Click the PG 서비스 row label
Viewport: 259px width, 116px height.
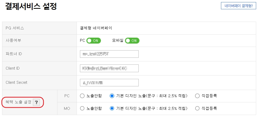[x=15, y=28]
